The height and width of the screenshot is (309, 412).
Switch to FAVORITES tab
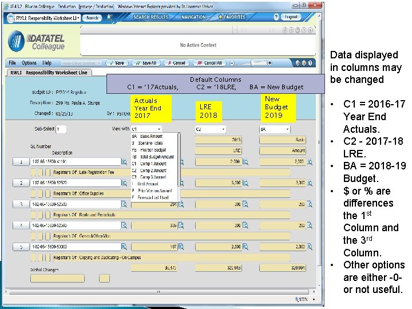click(x=232, y=17)
